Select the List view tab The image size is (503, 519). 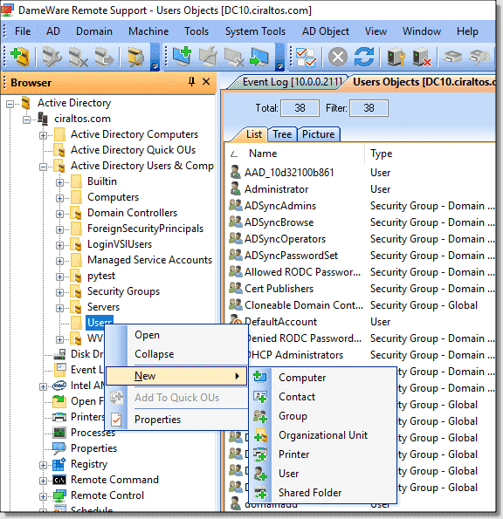point(254,134)
